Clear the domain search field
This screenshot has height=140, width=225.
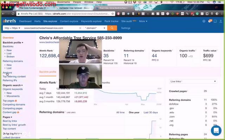coord(80,28)
